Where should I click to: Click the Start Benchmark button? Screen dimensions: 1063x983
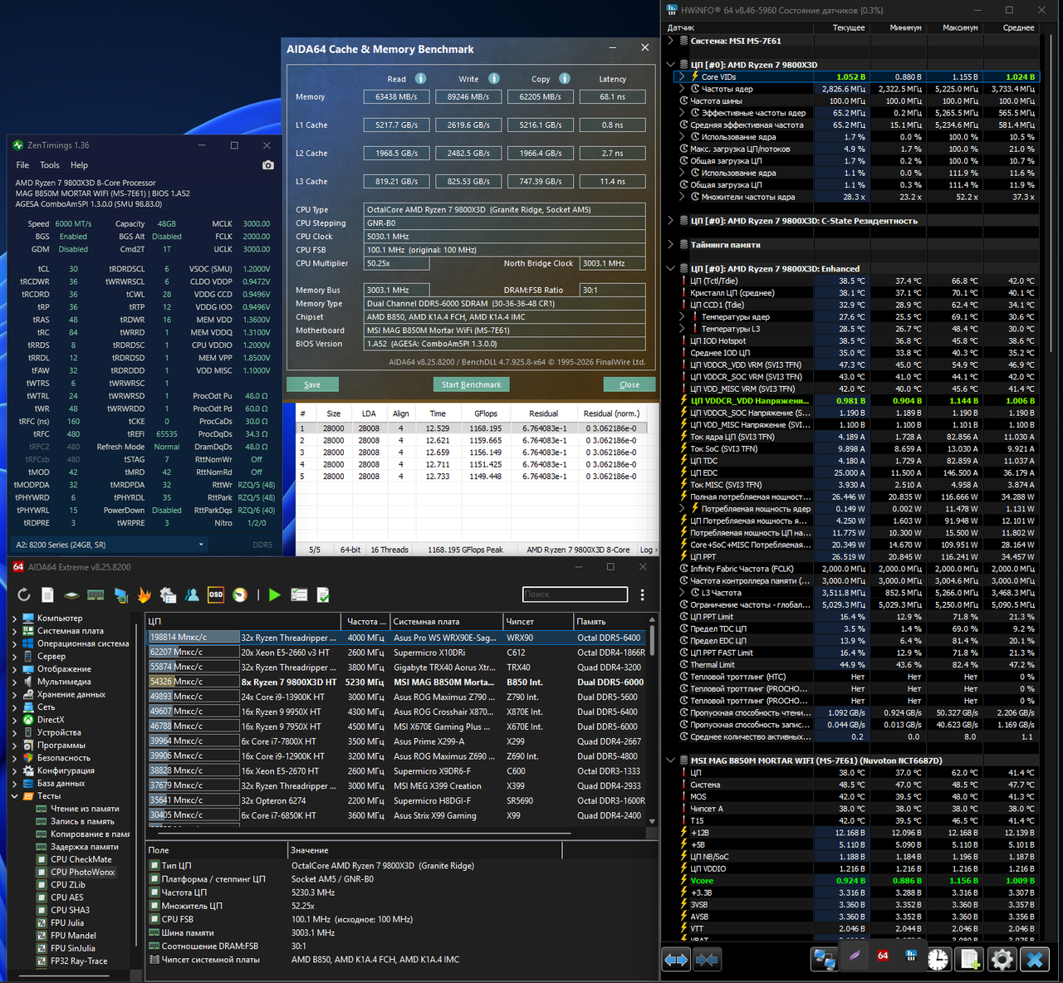(471, 384)
